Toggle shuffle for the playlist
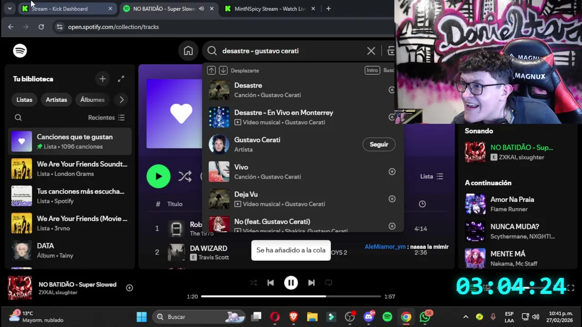The image size is (582, 327). [x=185, y=176]
